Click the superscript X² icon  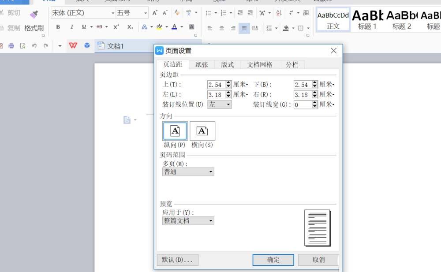[116, 27]
